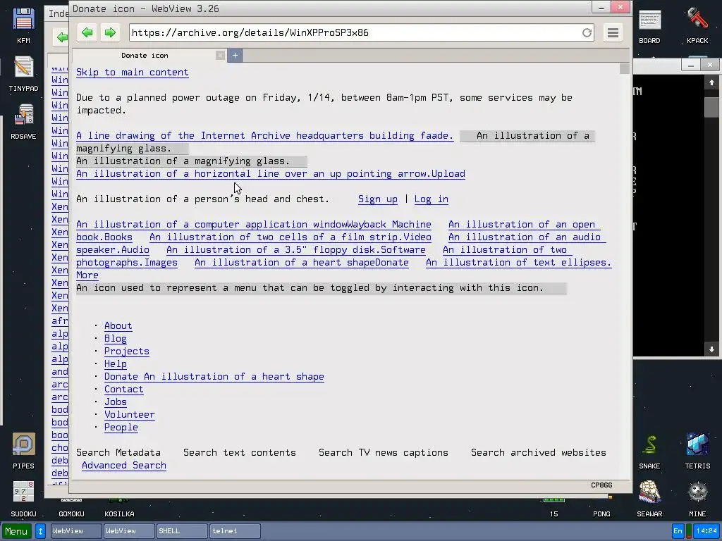Screen dimensions: 722x541
Task: Open the WebView hamburger menu
Action: point(613,32)
